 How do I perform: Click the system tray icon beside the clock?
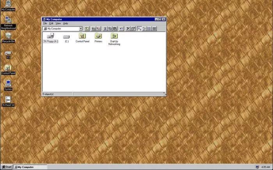tap(257, 167)
